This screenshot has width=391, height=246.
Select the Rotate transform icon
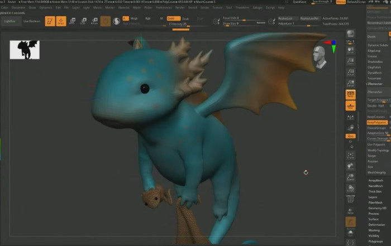pyautogui.click(x=94, y=21)
